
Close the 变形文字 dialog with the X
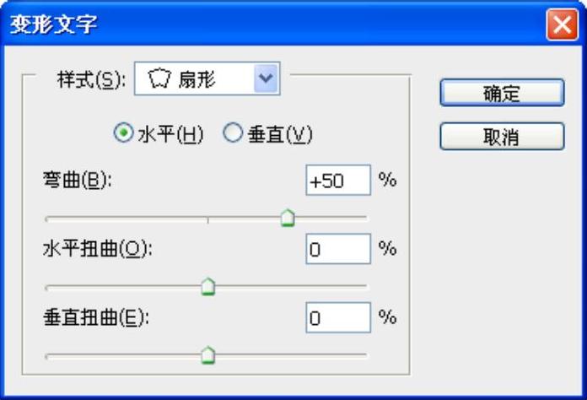[x=560, y=24]
